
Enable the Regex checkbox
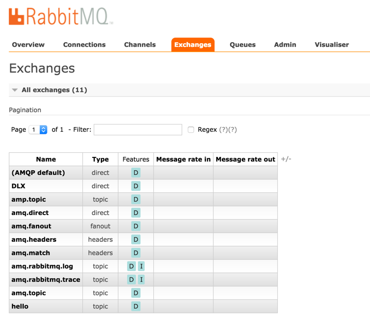click(x=191, y=130)
